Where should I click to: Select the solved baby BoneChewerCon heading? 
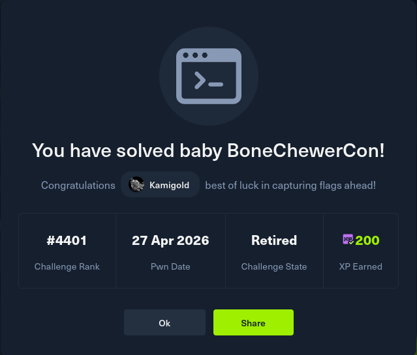tap(208, 150)
